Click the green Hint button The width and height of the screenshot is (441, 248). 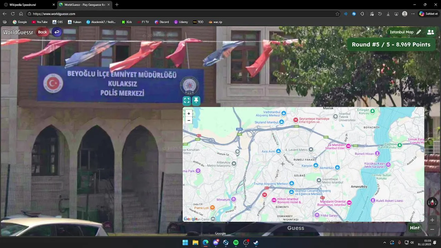(415, 228)
